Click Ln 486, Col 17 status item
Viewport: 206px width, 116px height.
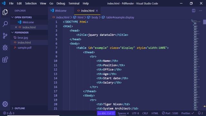pyautogui.click(x=106, y=113)
